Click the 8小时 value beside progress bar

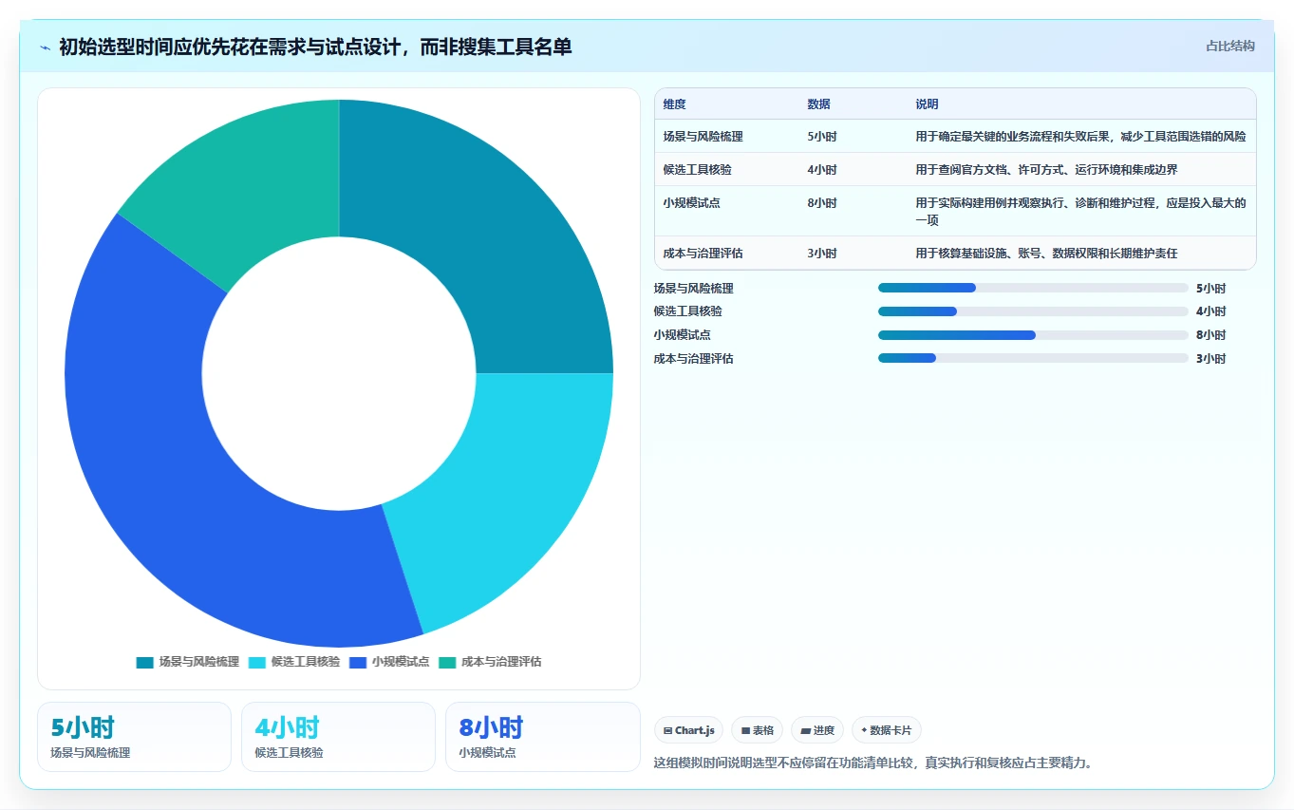pos(1211,335)
